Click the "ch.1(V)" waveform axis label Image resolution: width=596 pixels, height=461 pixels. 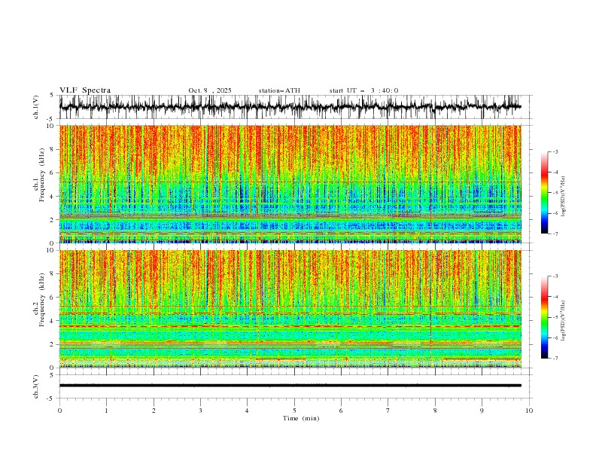point(36,107)
